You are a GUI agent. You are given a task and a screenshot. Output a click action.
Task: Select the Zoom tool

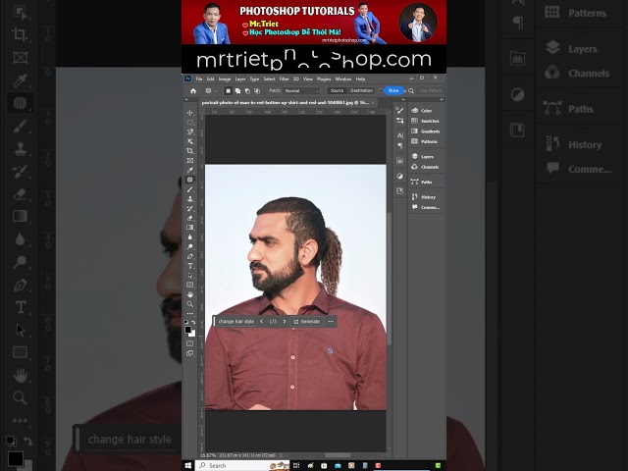[190, 304]
